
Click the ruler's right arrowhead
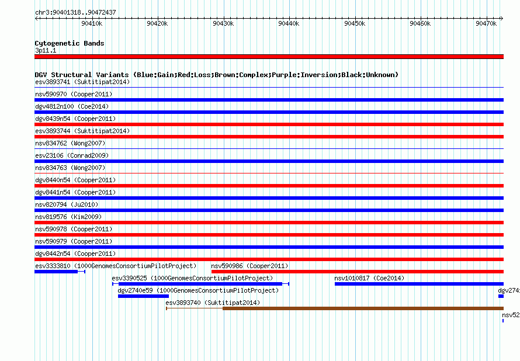[x=502, y=18]
